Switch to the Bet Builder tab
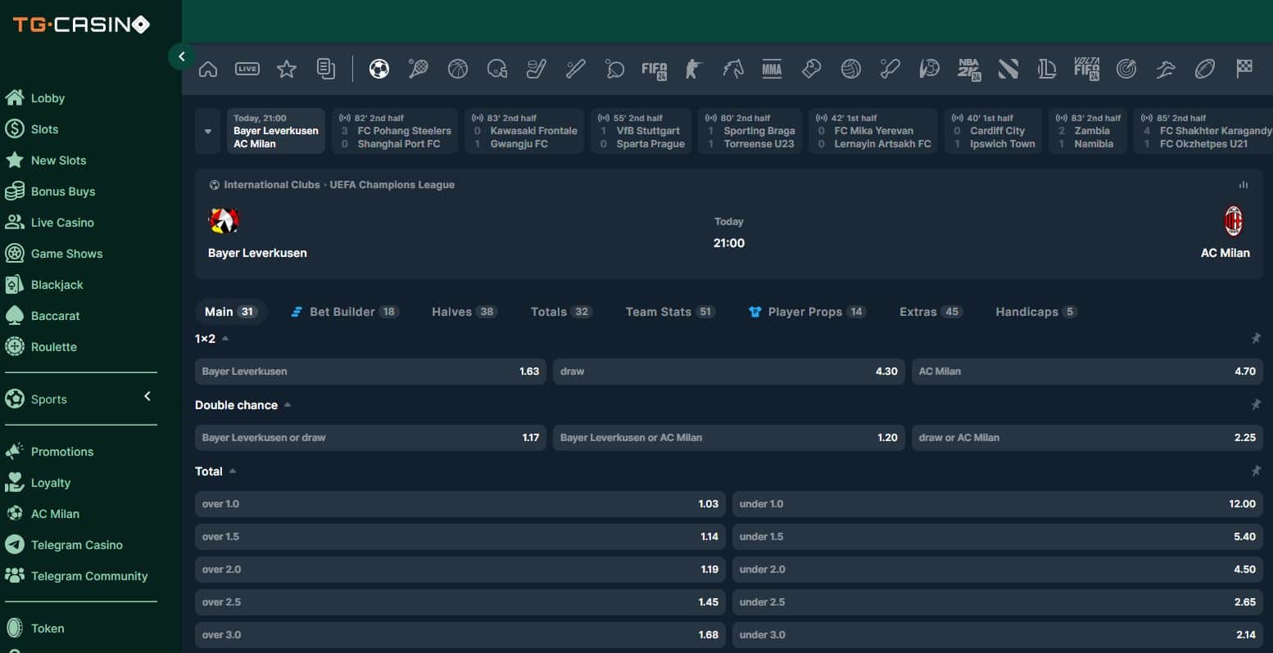1273x653 pixels. click(345, 312)
